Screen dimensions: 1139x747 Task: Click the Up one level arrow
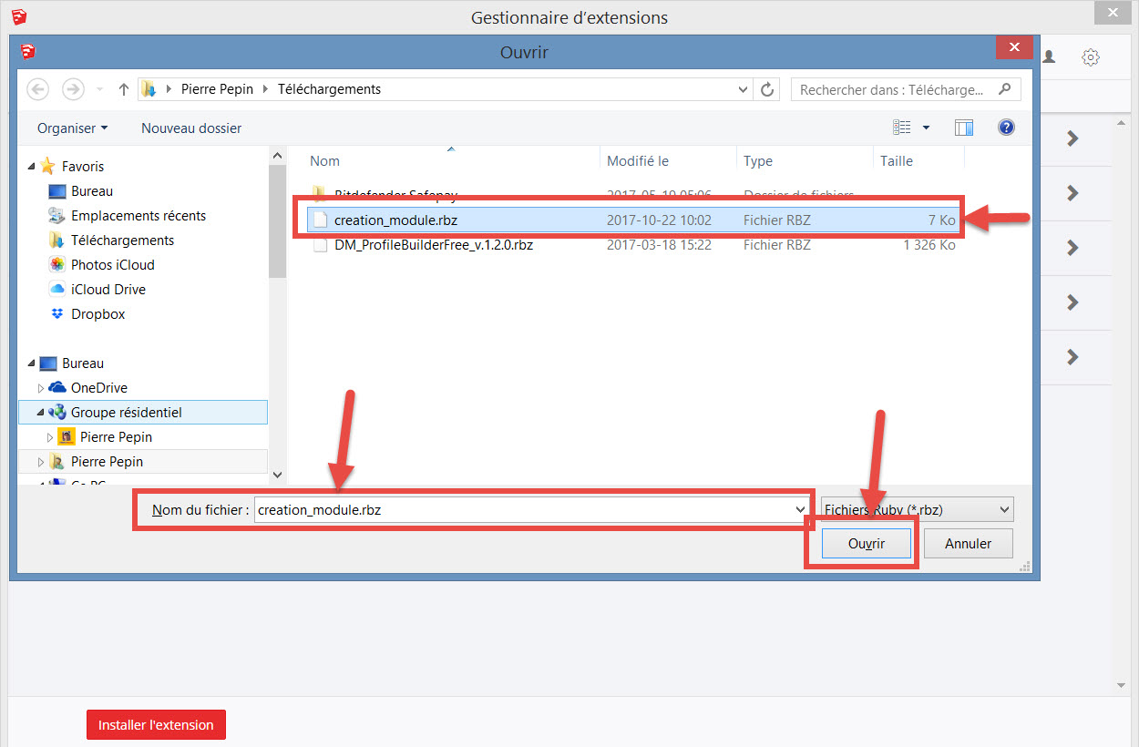click(124, 89)
